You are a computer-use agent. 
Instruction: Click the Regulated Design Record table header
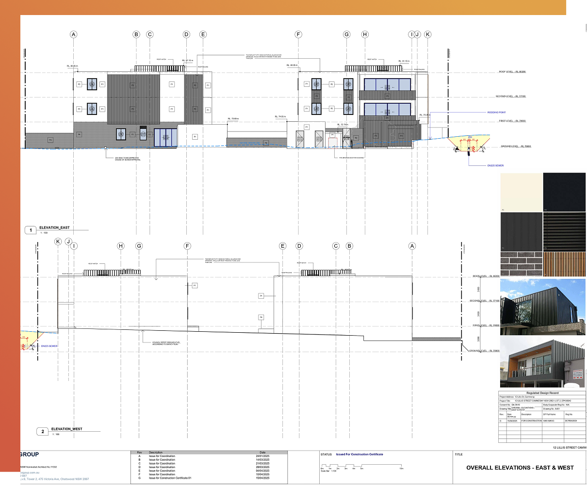click(x=542, y=393)
